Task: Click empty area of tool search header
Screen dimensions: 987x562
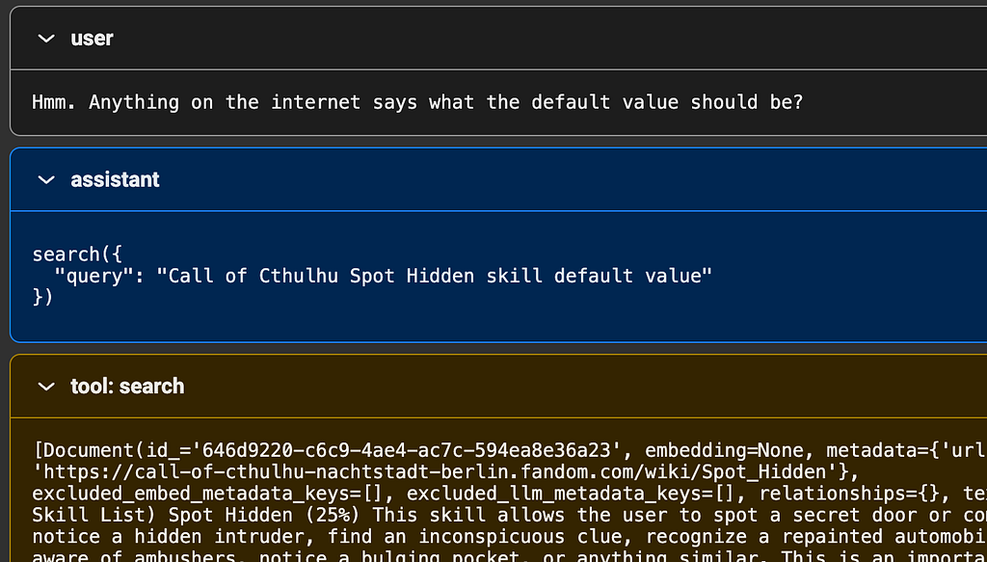Action: point(585,387)
